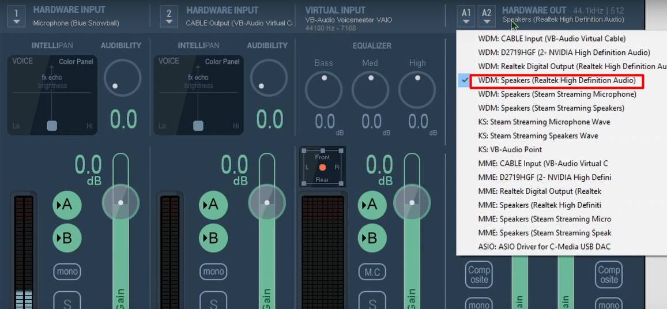Click Color Panel label on input 2
Image resolution: width=667 pixels, height=309 pixels.
tap(222, 61)
